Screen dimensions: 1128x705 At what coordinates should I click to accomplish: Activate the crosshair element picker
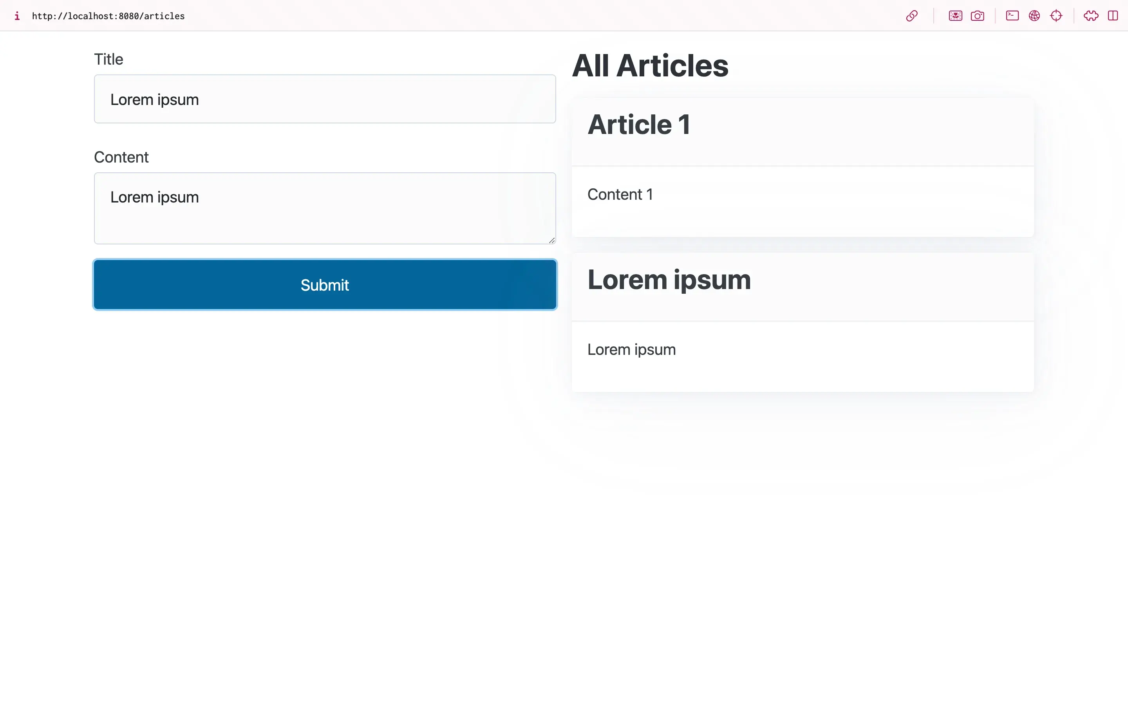1056,16
